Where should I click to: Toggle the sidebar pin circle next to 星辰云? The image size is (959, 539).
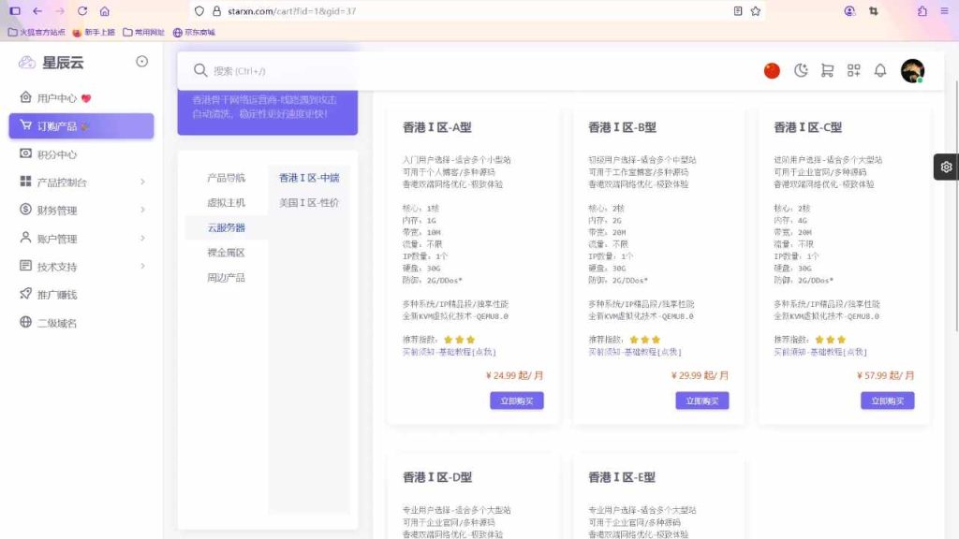pos(141,62)
